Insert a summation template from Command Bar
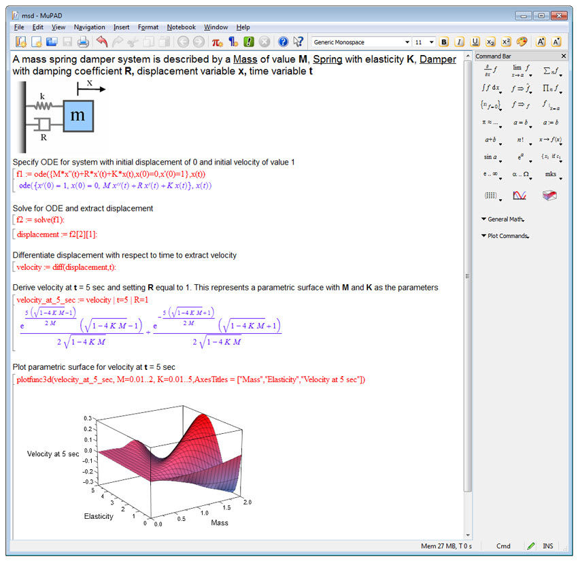The width and height of the screenshot is (578, 561). (x=551, y=69)
